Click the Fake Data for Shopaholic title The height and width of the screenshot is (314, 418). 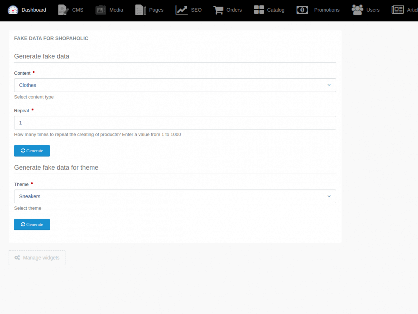point(51,38)
